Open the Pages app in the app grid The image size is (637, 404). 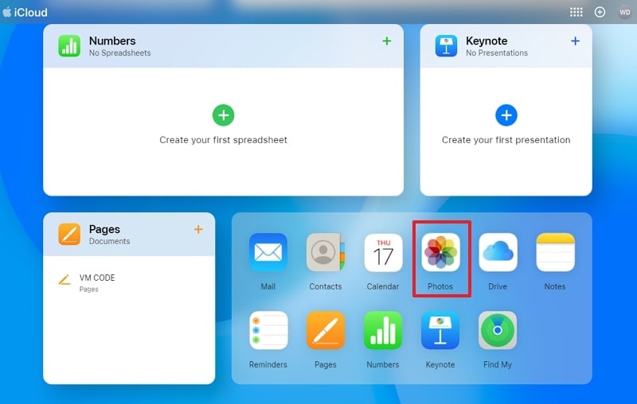pos(326,330)
